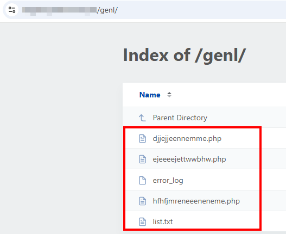Click blank file icon beside error_log
This screenshot has width=286, height=234.
[142, 180]
